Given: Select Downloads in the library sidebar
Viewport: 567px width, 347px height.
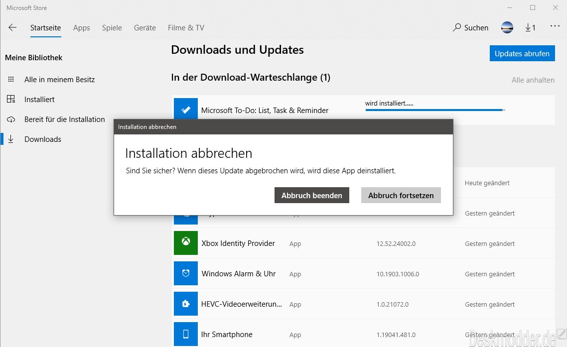Looking at the screenshot, I should coord(43,139).
